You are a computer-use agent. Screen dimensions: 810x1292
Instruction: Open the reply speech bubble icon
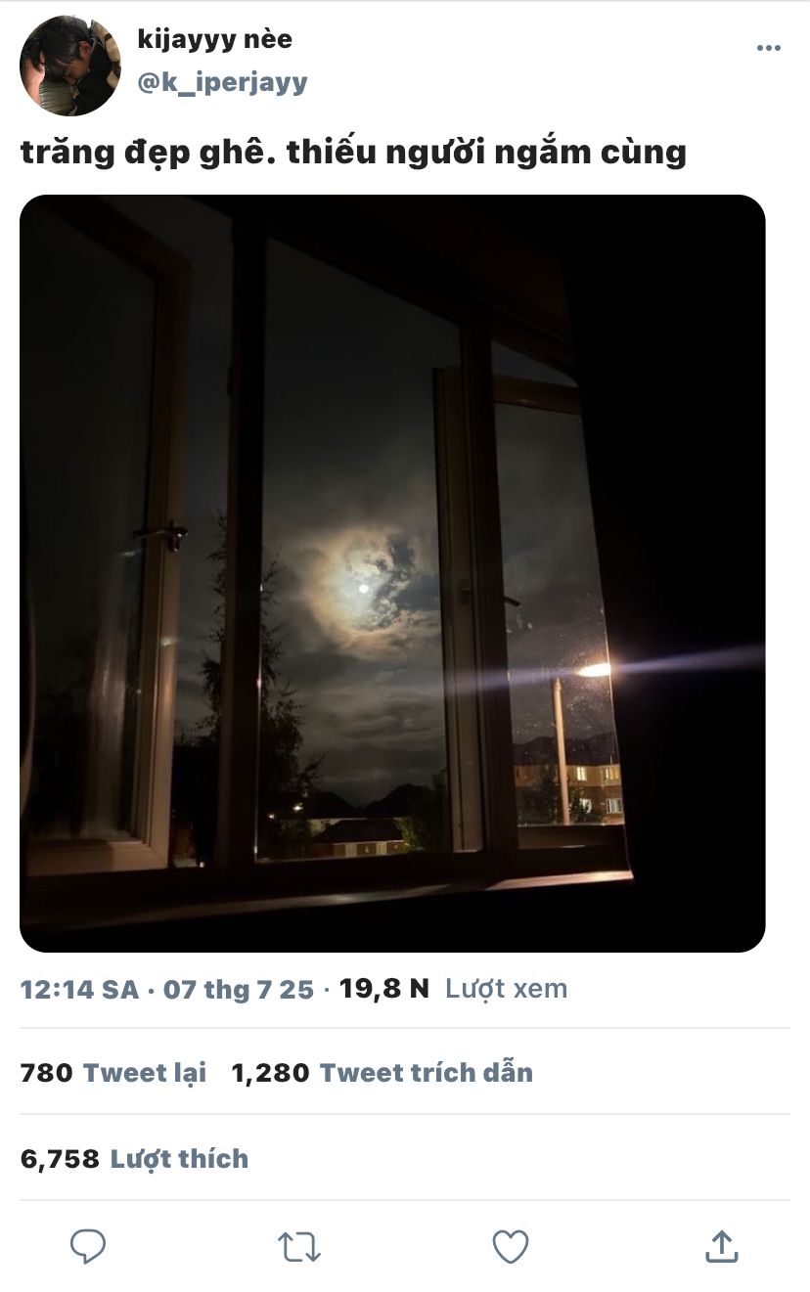(x=88, y=1246)
